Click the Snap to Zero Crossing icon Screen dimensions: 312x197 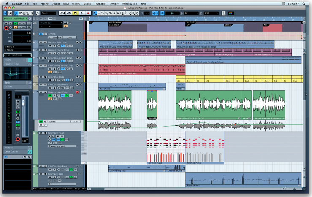point(224,13)
